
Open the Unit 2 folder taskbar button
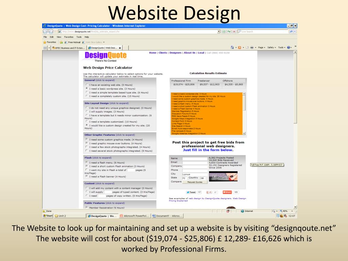coord(70,216)
